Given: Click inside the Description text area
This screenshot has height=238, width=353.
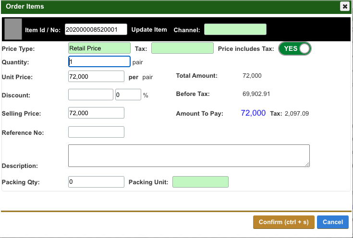Looking at the screenshot, I should tap(188, 155).
